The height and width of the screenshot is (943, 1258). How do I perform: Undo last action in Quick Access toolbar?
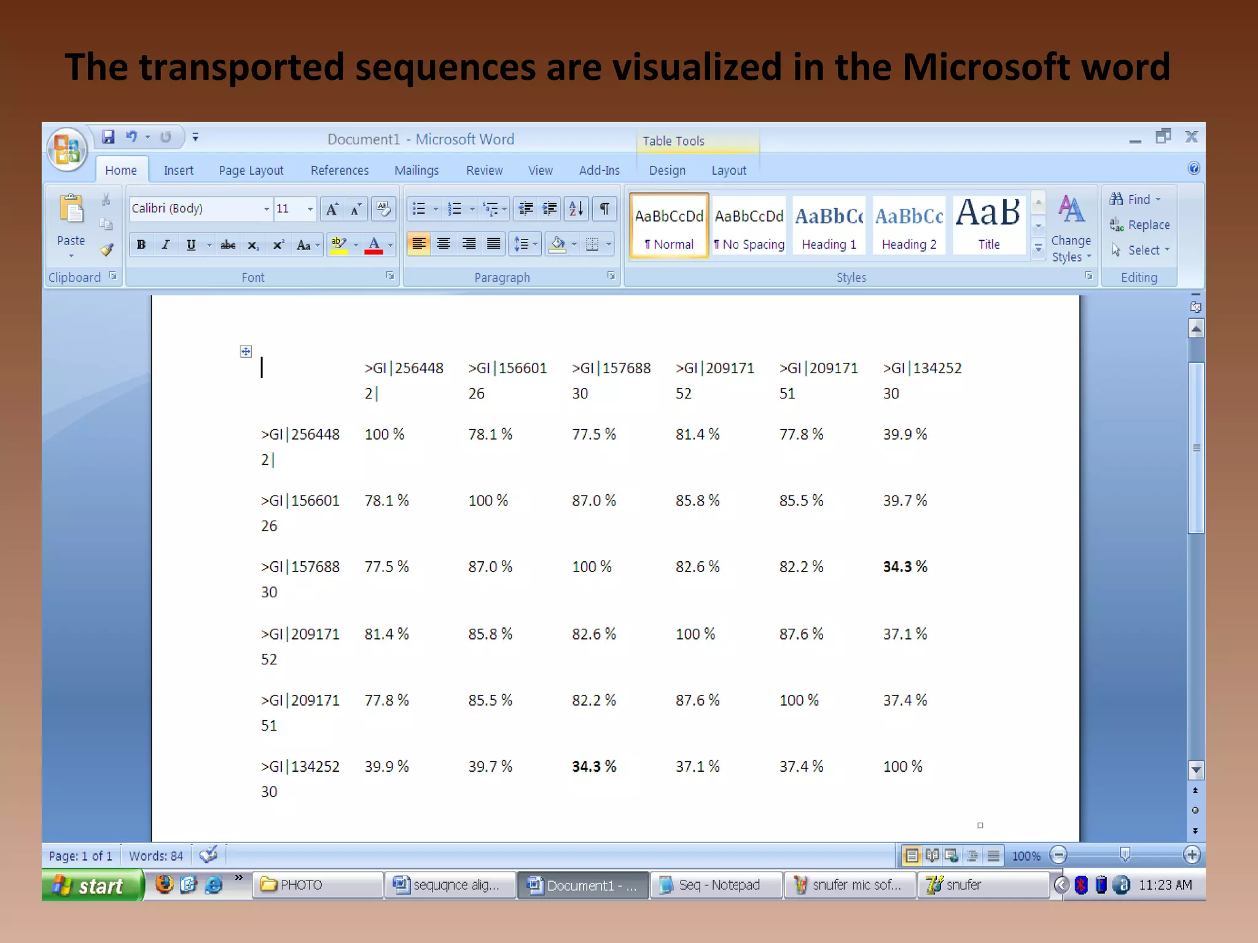click(132, 136)
